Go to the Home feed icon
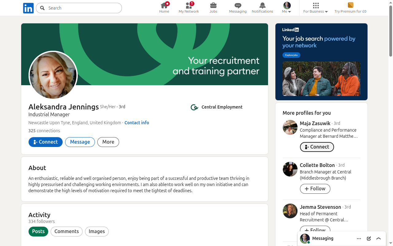 coord(164,8)
